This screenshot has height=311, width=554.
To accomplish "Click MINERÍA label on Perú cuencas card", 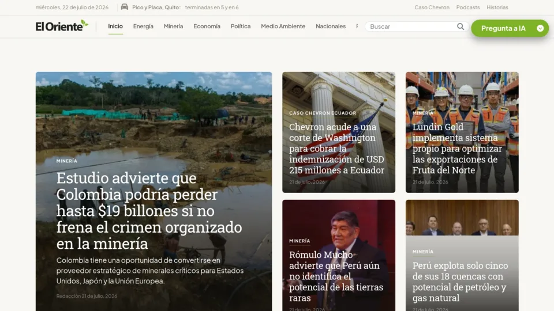I will pyautogui.click(x=422, y=252).
